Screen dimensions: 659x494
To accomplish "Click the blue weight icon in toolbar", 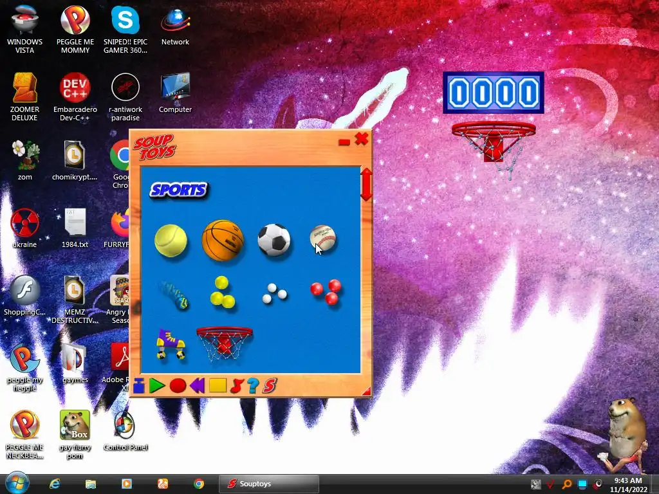I will (x=139, y=386).
